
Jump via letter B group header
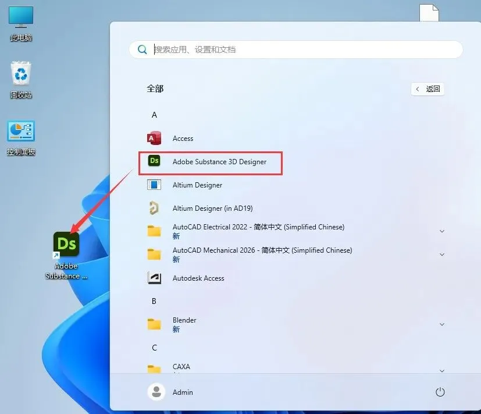pyautogui.click(x=154, y=301)
